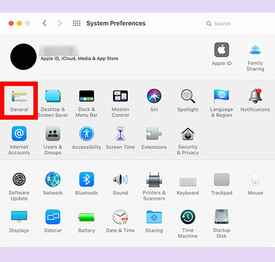Open the Sharing preference pane

coord(154,222)
